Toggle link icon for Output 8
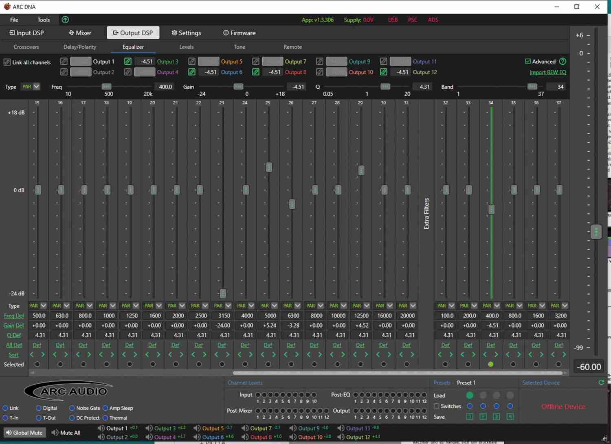This screenshot has height=444, width=611. pos(256,72)
